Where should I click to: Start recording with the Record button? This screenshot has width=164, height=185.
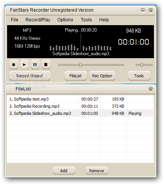pos(14,65)
